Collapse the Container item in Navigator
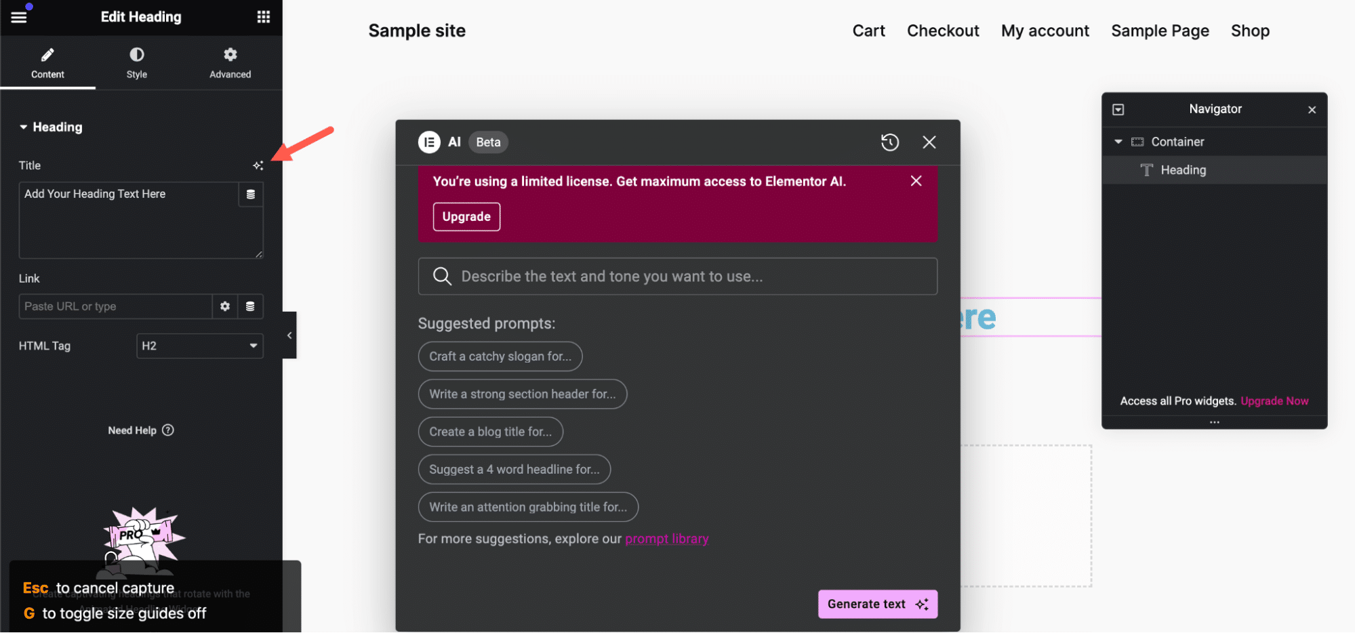Screen dimensions: 1355x633 tap(1118, 142)
